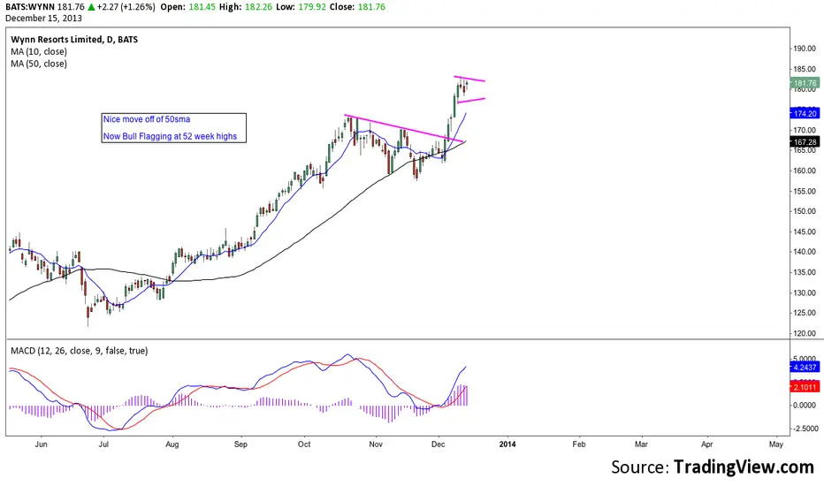Click the 'Wynn Resorts Limited, D, BATS' title
Viewport: 824px width, 486px height.
(74, 40)
